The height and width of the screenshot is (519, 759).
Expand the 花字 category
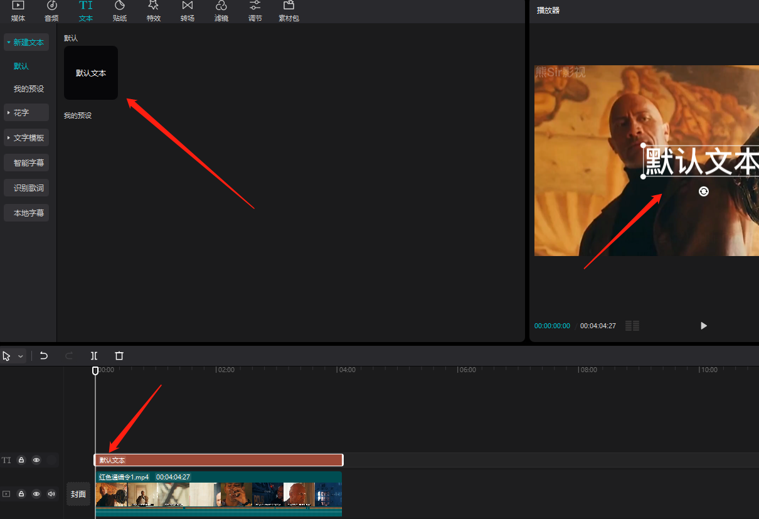[x=26, y=113]
